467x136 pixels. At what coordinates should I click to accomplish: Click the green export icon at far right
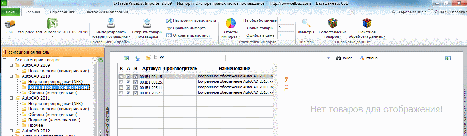pos(447,58)
